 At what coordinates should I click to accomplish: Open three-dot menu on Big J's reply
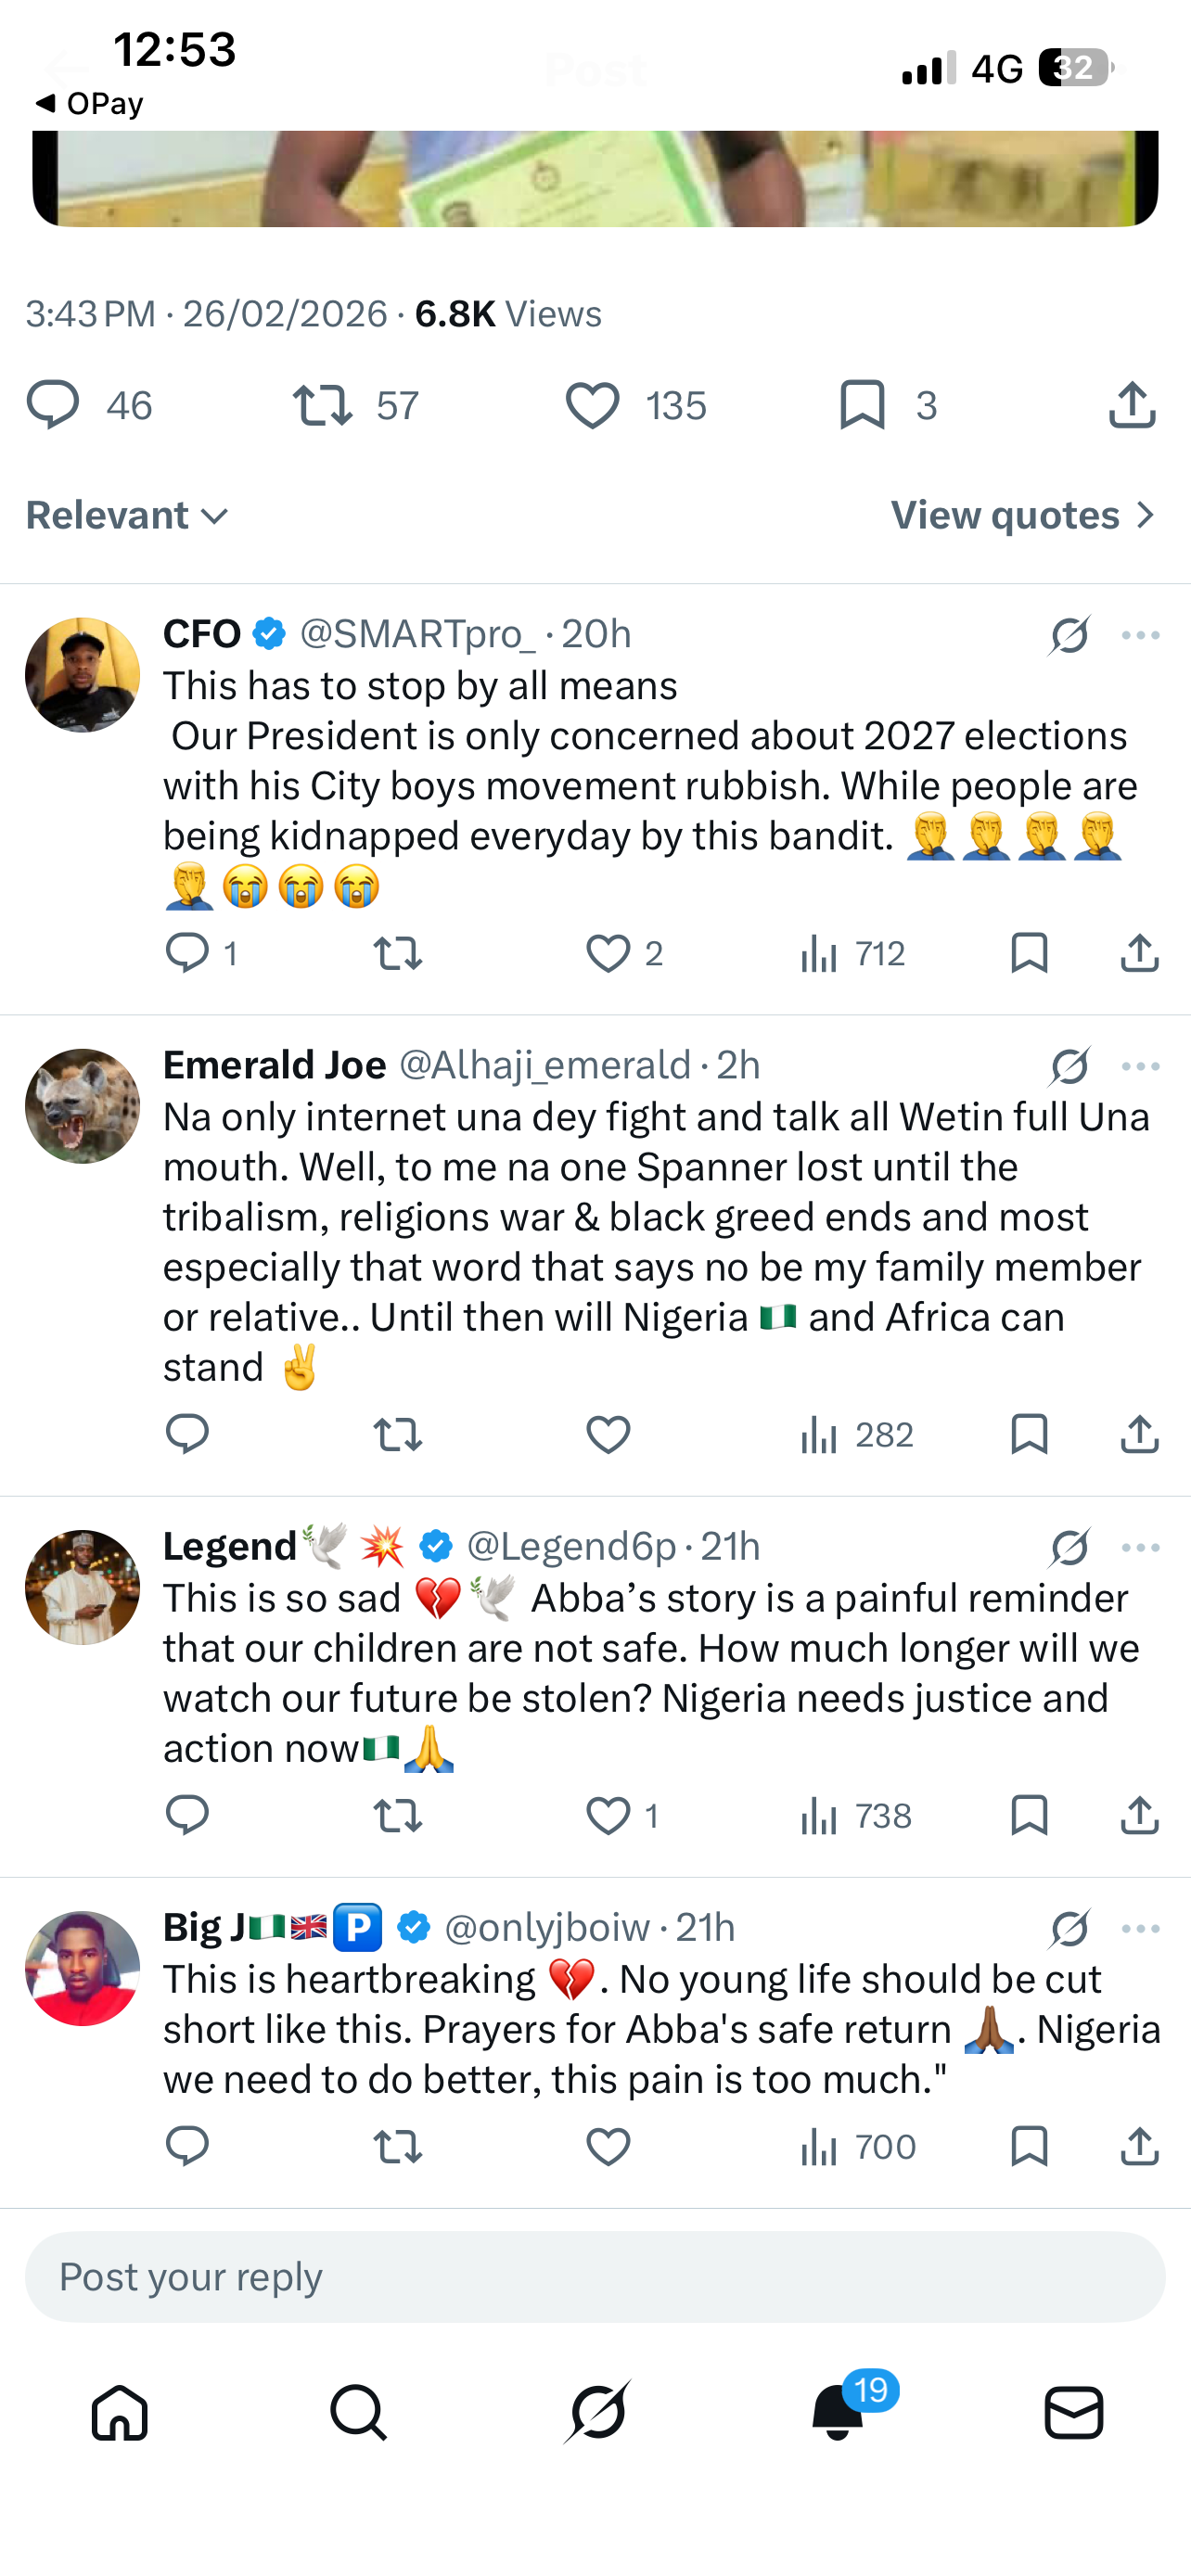pos(1140,1928)
